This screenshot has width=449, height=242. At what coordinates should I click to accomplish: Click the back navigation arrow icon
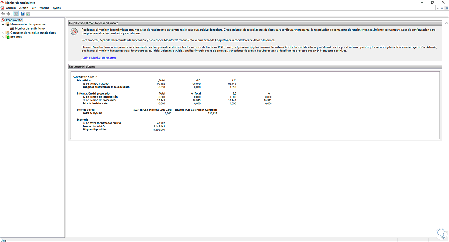[3, 13]
